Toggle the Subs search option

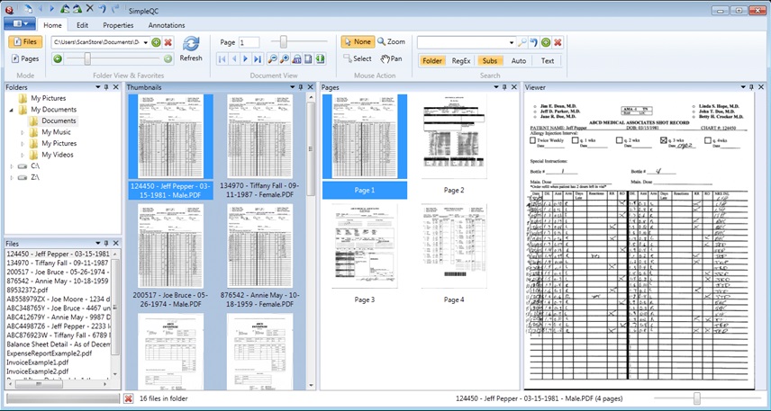490,61
